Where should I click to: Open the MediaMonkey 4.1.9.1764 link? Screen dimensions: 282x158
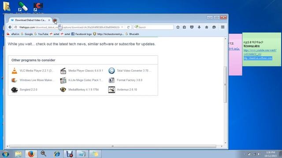coord(83,90)
